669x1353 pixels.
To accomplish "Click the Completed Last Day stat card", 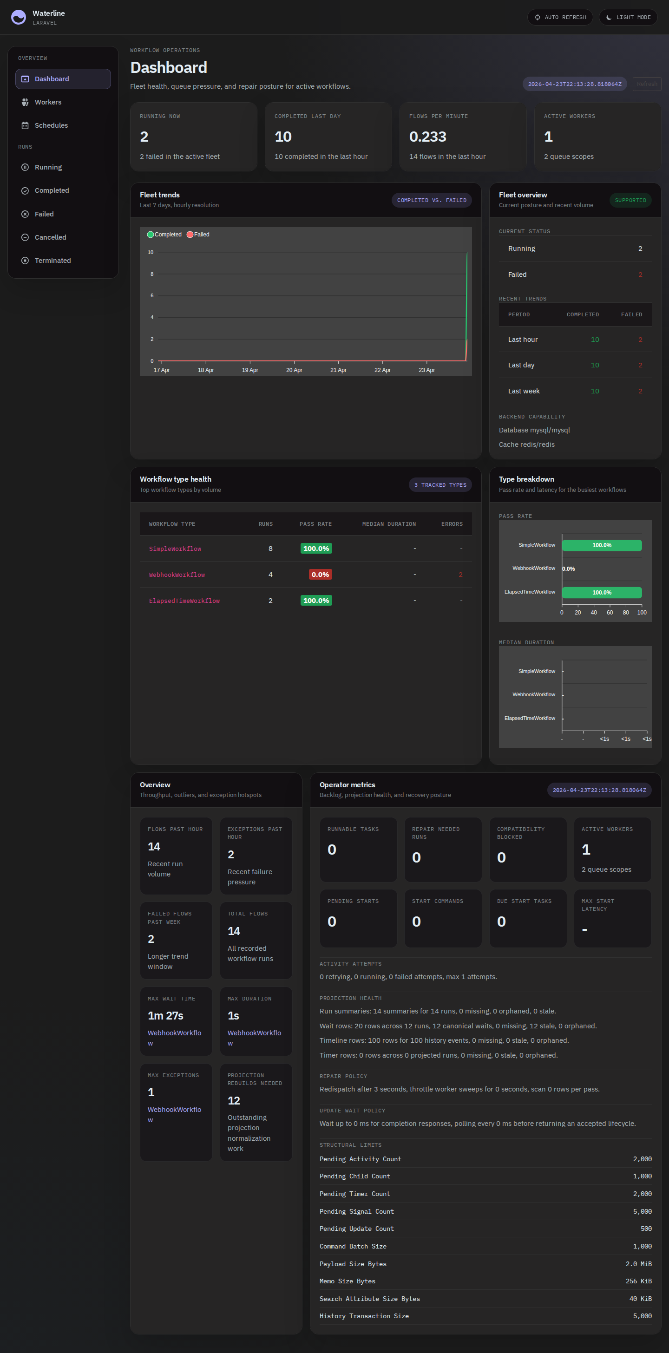I will coord(328,137).
